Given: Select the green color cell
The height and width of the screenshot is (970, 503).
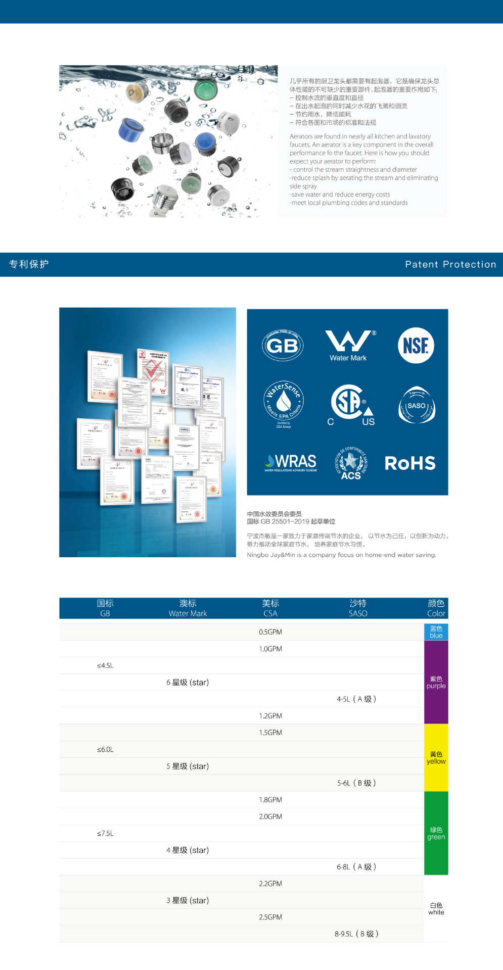Looking at the screenshot, I should pos(436,833).
